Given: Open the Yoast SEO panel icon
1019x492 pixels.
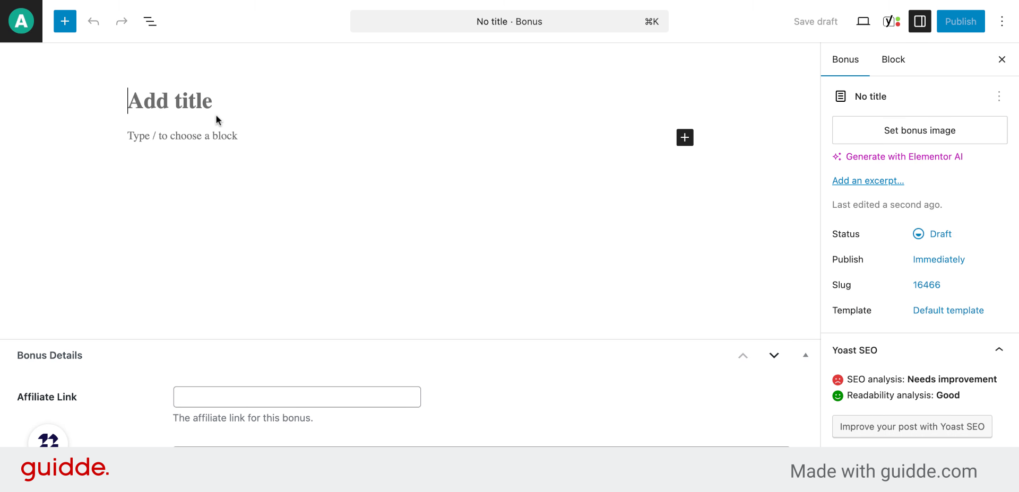Looking at the screenshot, I should click(892, 21).
